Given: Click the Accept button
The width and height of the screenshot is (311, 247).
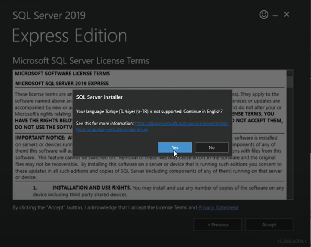Looking at the screenshot, I should [x=269, y=225].
